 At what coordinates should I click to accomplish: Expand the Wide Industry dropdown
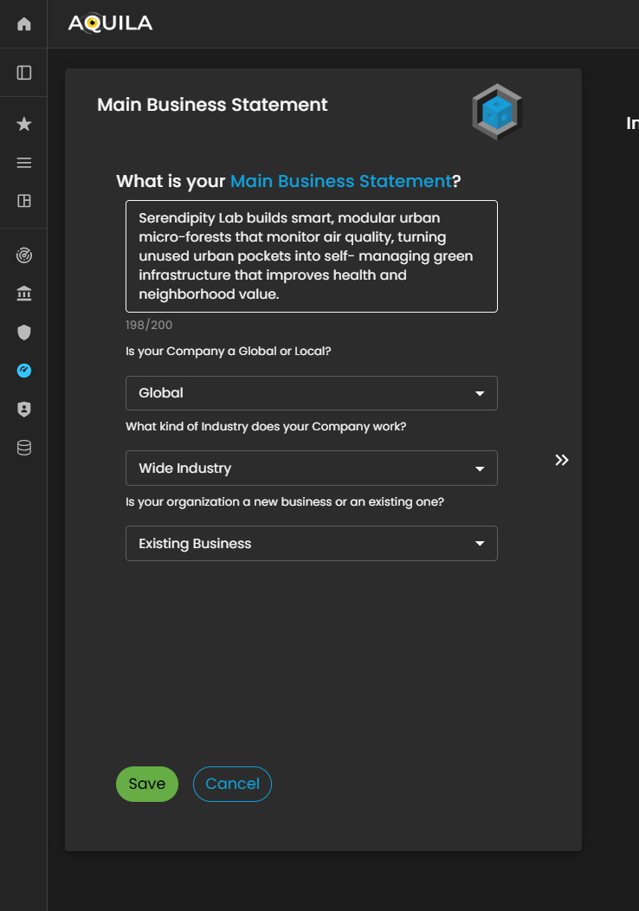click(311, 468)
